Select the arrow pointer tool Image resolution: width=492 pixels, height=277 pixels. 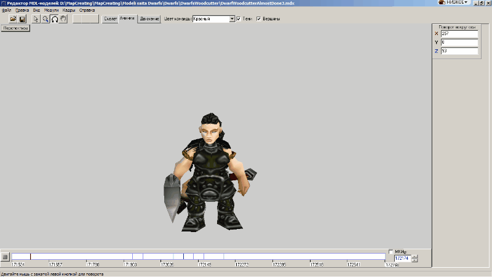pos(36,19)
